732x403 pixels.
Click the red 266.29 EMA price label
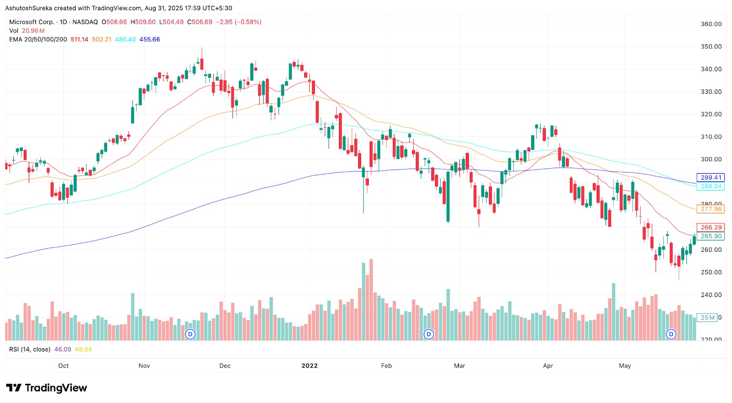coord(710,227)
